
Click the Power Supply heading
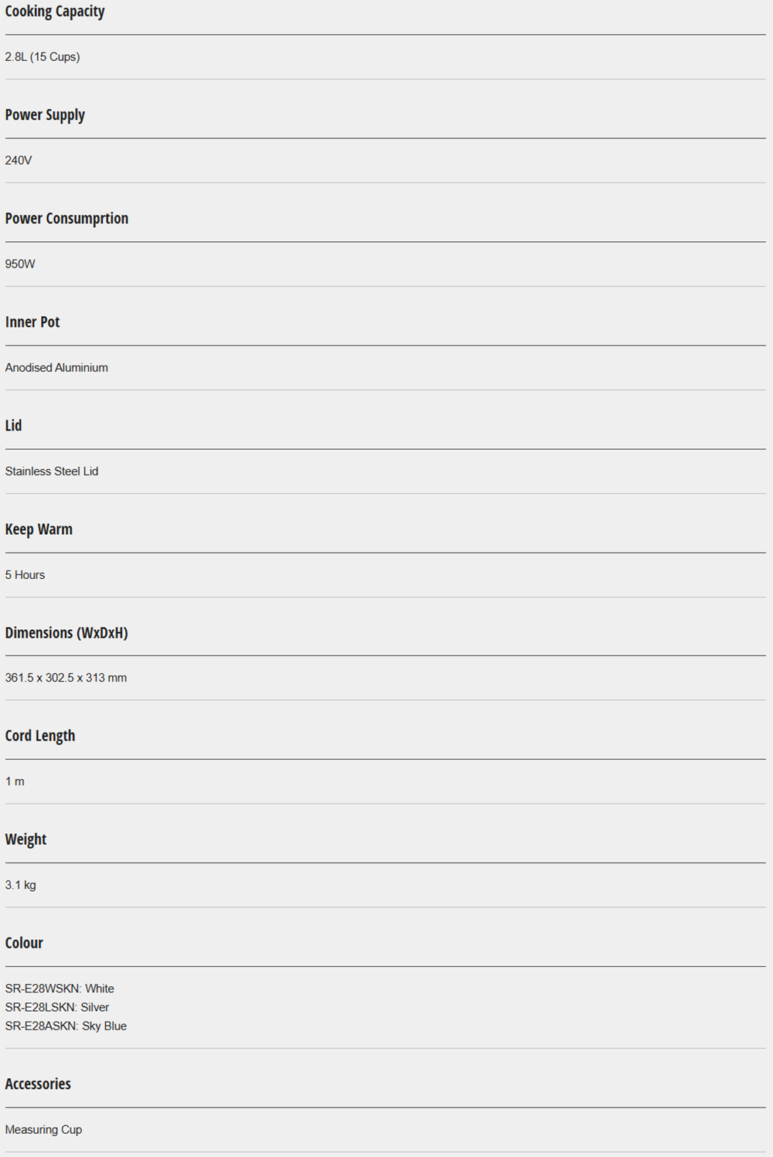point(45,115)
